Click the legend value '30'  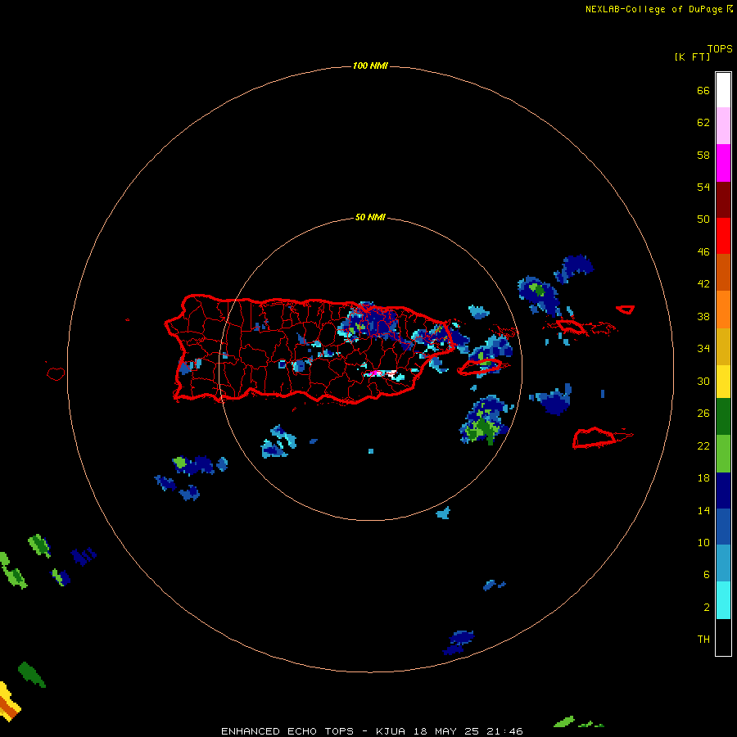[703, 381]
